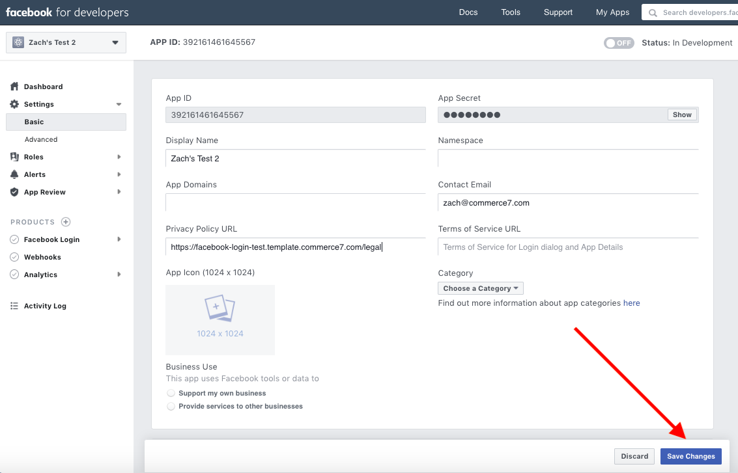Click the Activity Log list icon

click(14, 306)
